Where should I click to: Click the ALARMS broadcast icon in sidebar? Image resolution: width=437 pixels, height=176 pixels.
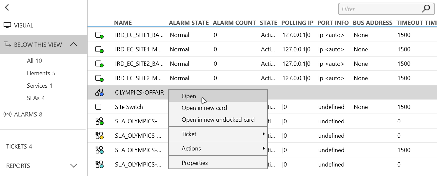pyautogui.click(x=8, y=114)
